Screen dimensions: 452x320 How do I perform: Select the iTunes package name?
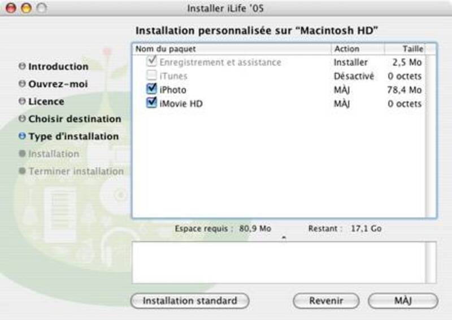pos(173,76)
